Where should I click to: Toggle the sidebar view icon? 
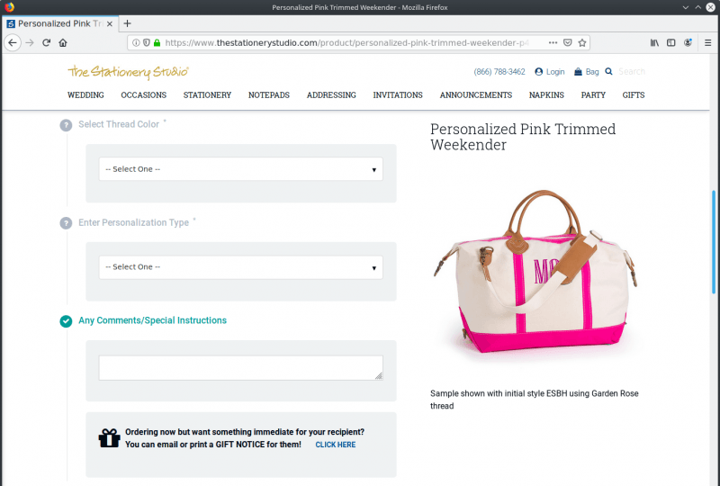tap(670, 42)
